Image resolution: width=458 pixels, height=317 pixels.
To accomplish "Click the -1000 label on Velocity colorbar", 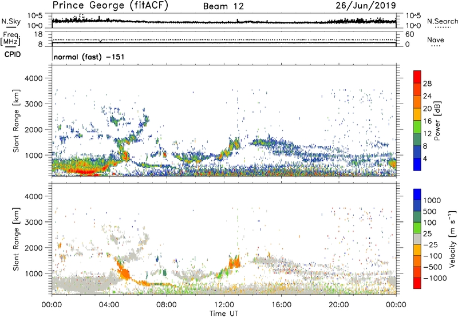I will point(435,278).
